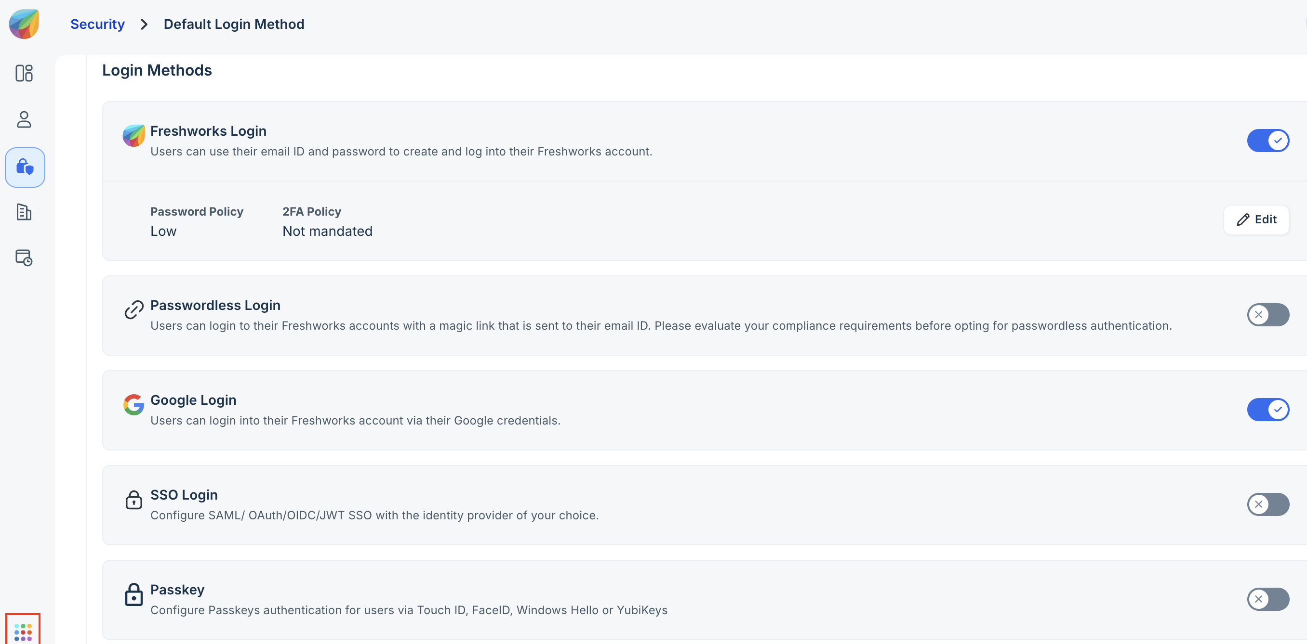Click the Google credentials description text
The height and width of the screenshot is (644, 1307).
coord(355,421)
